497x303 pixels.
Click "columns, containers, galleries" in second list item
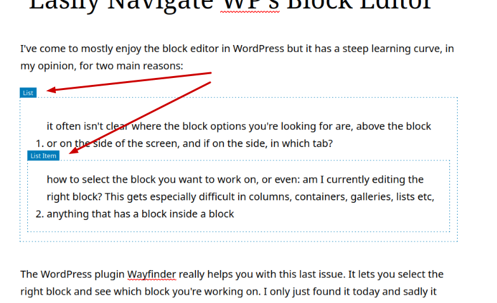pyautogui.click(x=312, y=197)
